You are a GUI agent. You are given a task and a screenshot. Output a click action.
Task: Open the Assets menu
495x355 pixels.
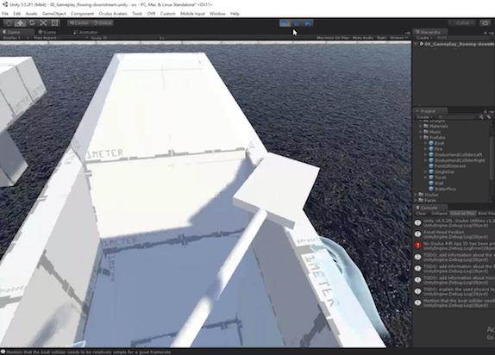31,14
